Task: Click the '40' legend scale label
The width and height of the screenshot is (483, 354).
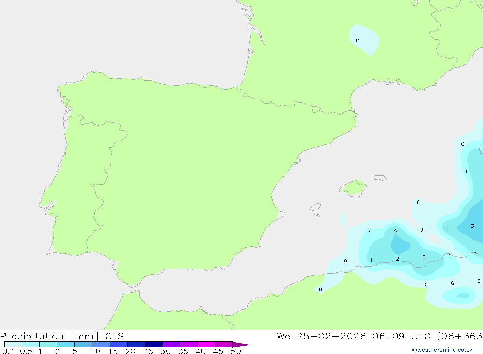Action: click(x=200, y=351)
